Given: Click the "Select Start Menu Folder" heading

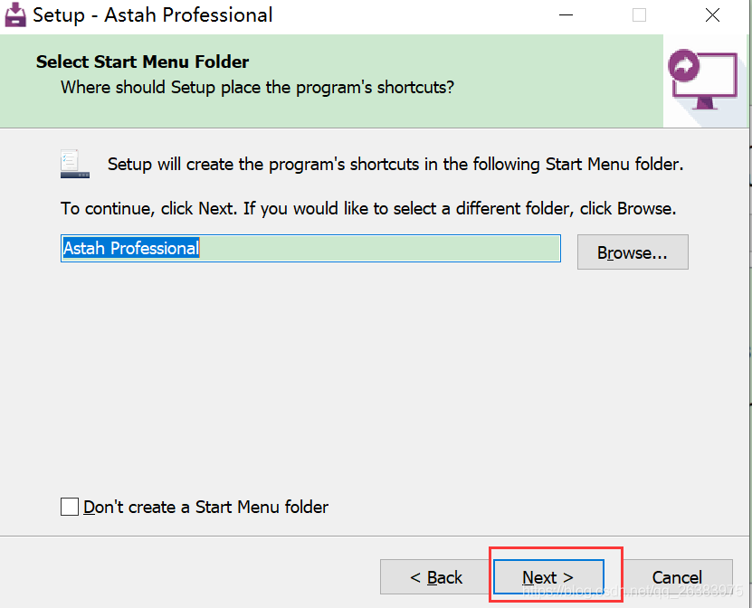Looking at the screenshot, I should click(142, 62).
